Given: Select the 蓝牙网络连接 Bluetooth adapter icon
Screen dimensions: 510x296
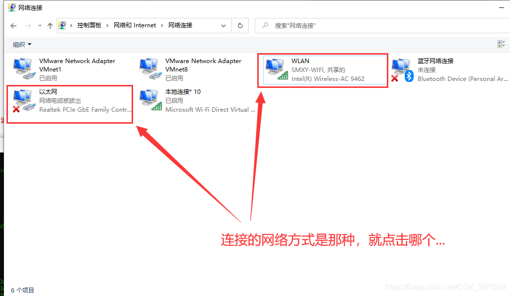Looking at the screenshot, I should 402,70.
